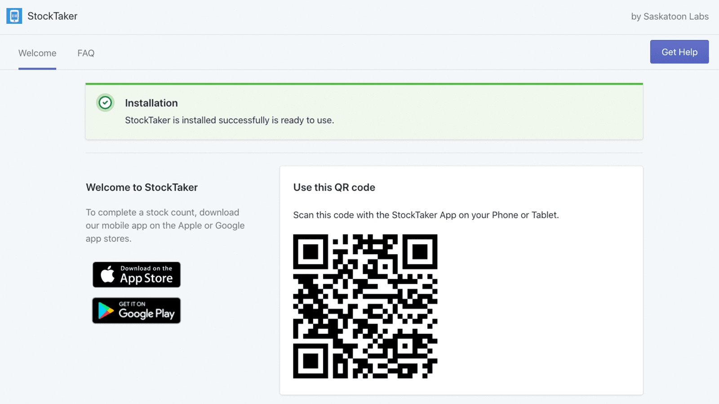Click the by Saskatoon Labs link

coord(669,16)
